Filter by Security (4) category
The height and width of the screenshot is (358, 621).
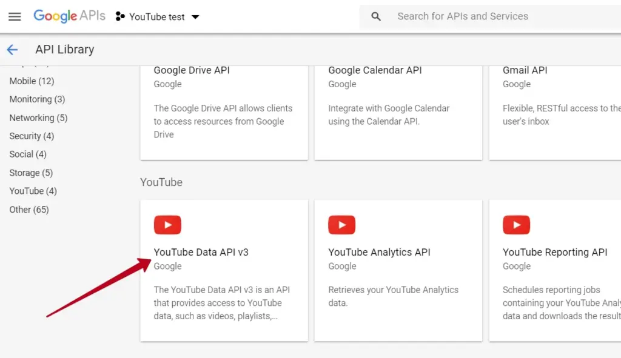click(x=32, y=136)
